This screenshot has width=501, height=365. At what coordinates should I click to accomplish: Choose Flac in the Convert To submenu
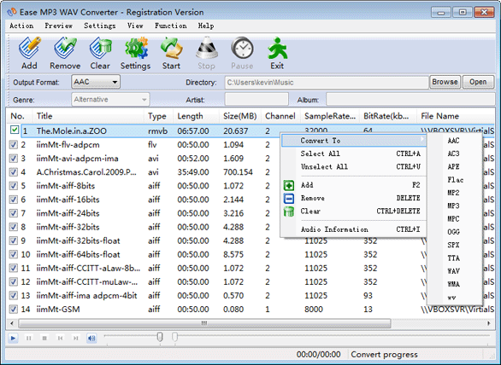pyautogui.click(x=455, y=180)
